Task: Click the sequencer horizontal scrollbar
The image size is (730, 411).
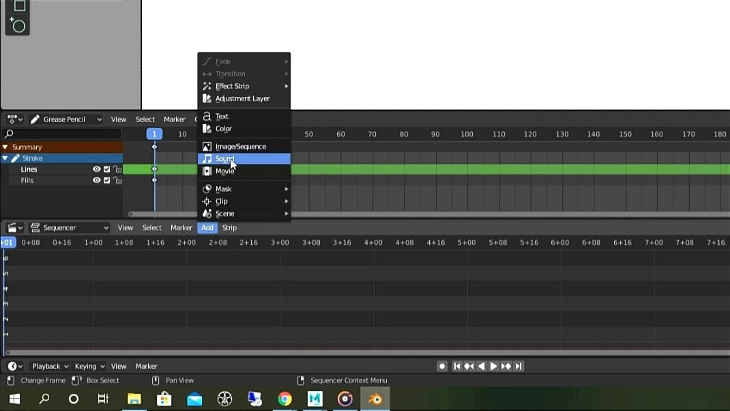Action: tap(367, 352)
